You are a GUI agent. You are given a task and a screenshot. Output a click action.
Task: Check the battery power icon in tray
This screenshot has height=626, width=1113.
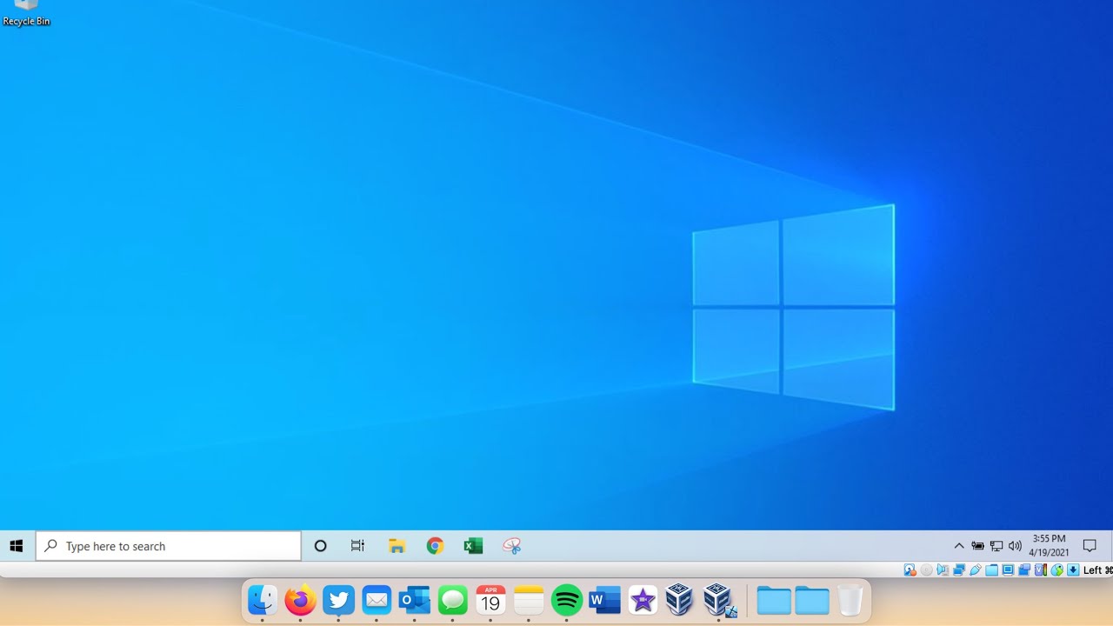[978, 546]
